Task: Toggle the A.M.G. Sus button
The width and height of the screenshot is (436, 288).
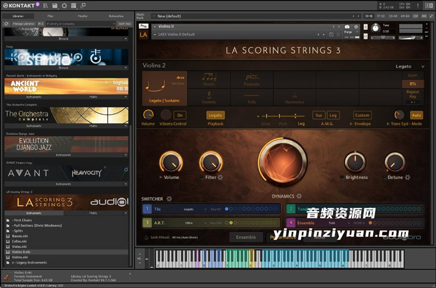Action: click(319, 115)
